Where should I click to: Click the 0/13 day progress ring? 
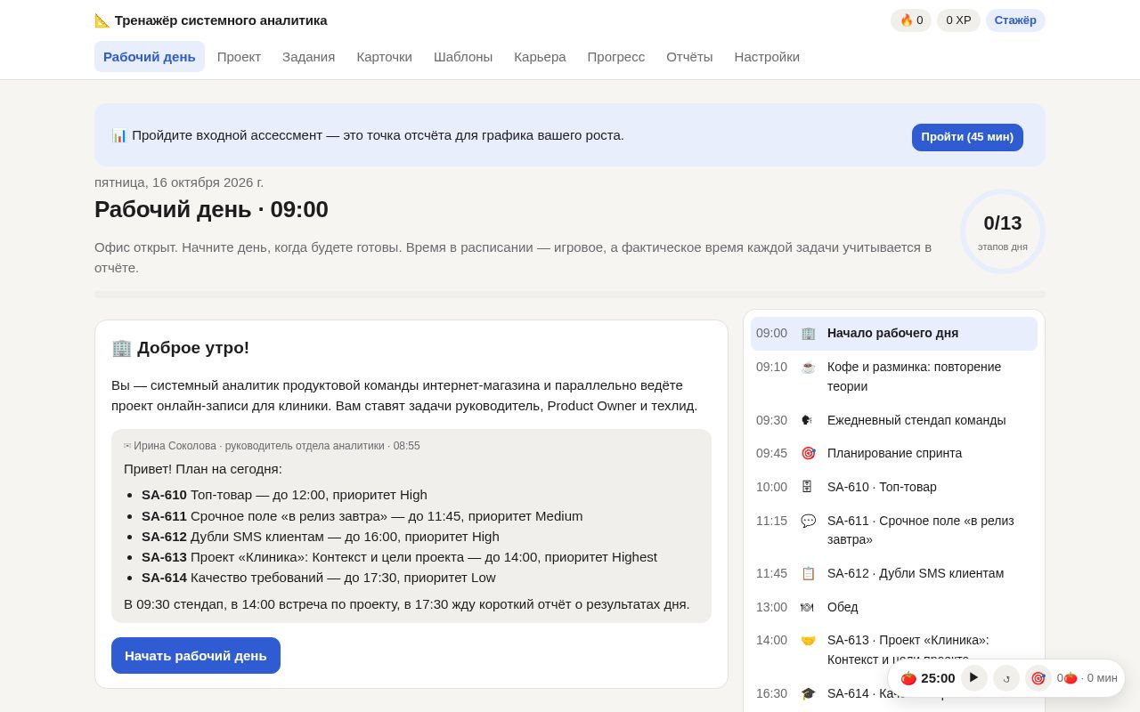click(x=1003, y=231)
